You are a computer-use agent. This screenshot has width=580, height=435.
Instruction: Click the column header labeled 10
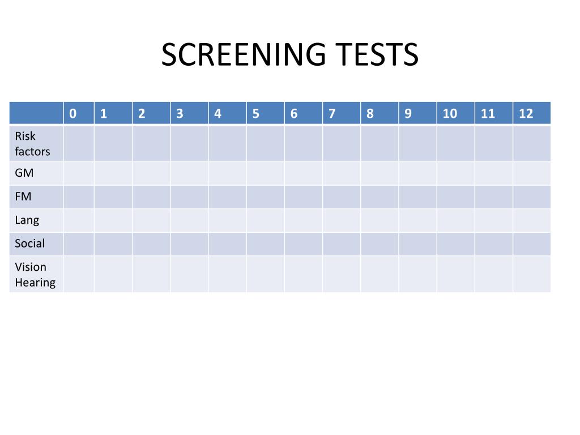coord(456,113)
